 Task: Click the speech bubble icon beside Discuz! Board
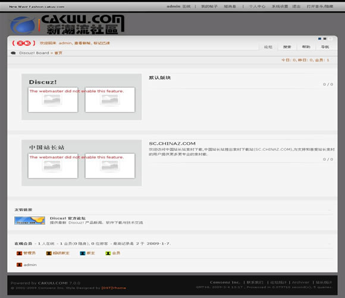click(14, 53)
